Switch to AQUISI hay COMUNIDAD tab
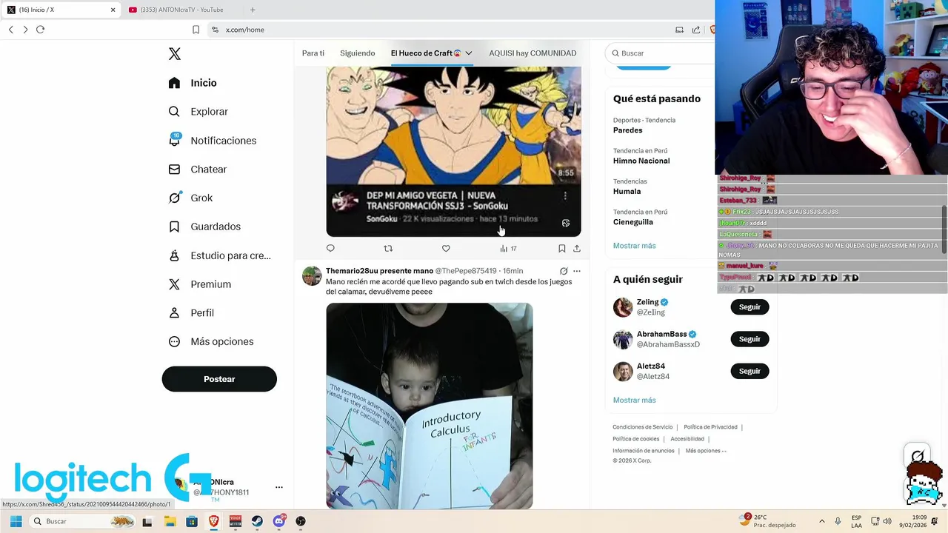This screenshot has width=948, height=533. (x=533, y=53)
